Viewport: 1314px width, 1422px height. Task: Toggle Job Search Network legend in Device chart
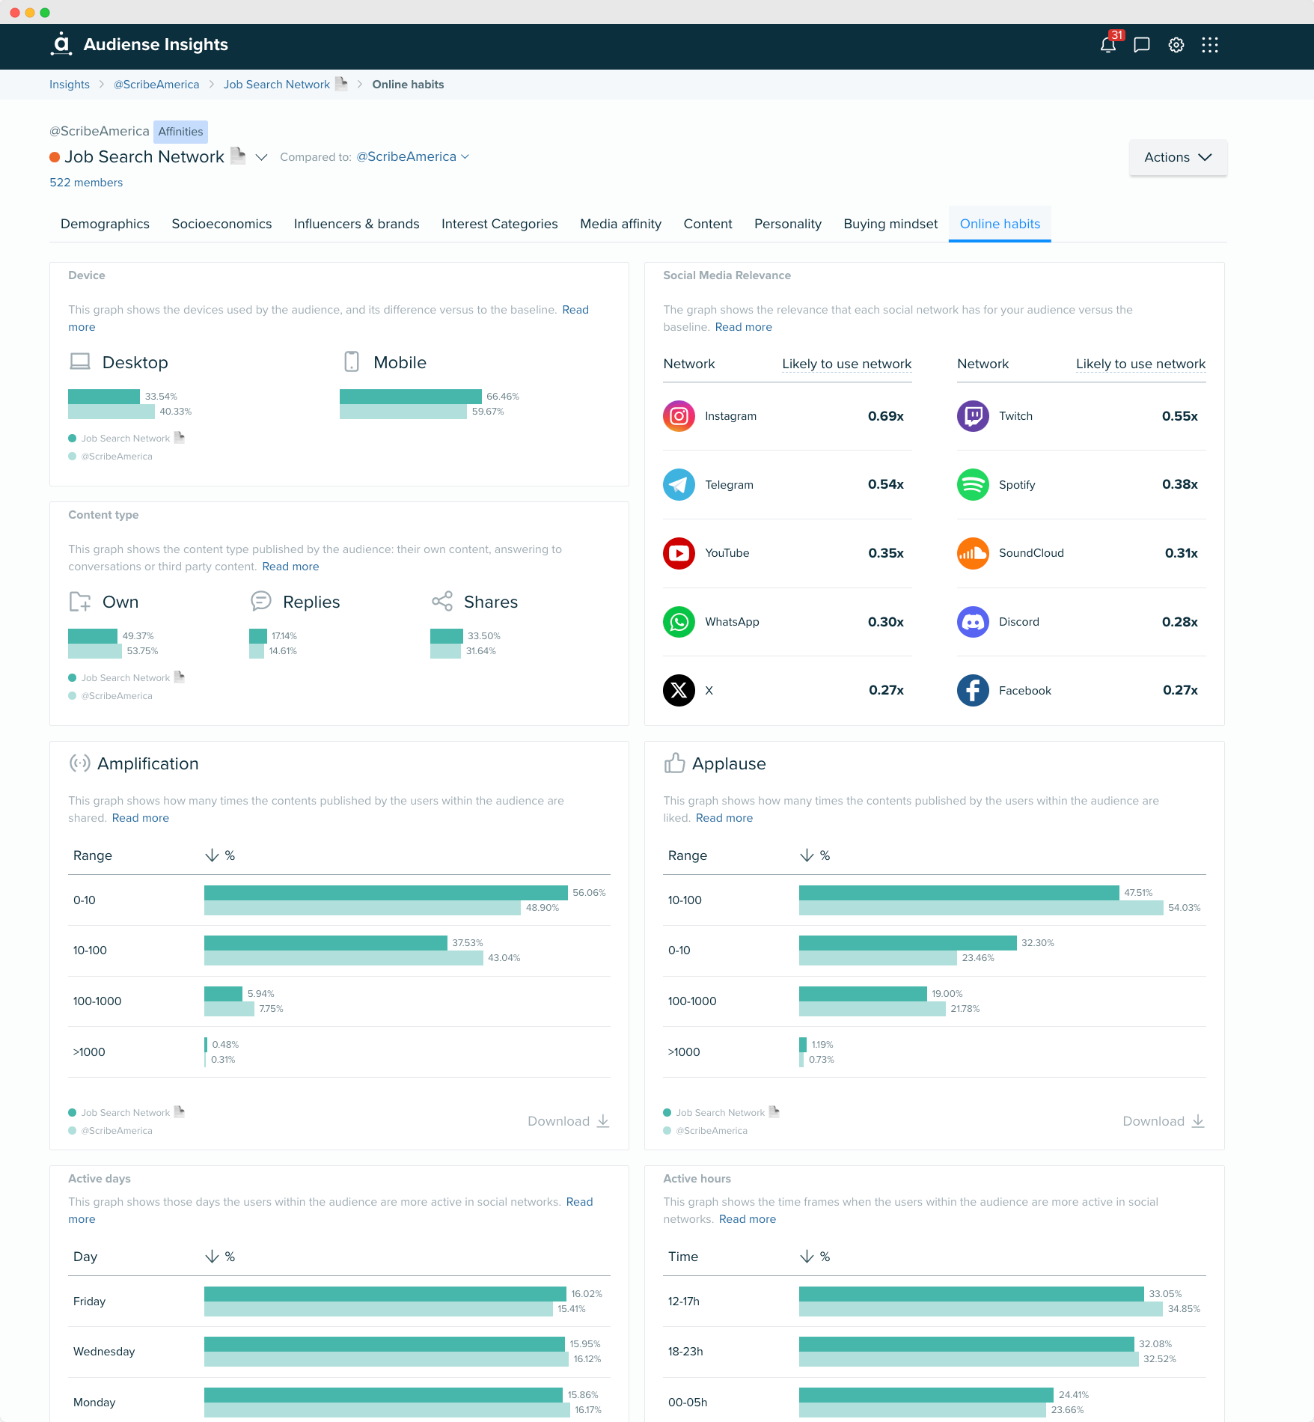125,439
